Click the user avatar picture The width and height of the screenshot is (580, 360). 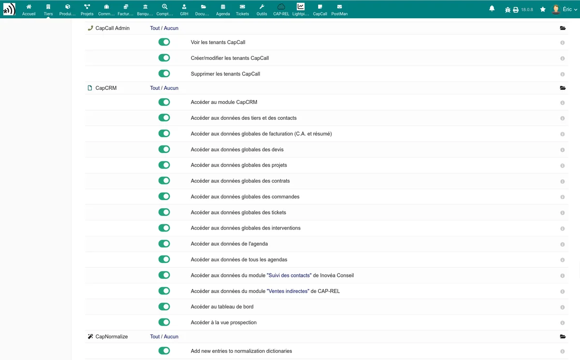[x=556, y=9]
